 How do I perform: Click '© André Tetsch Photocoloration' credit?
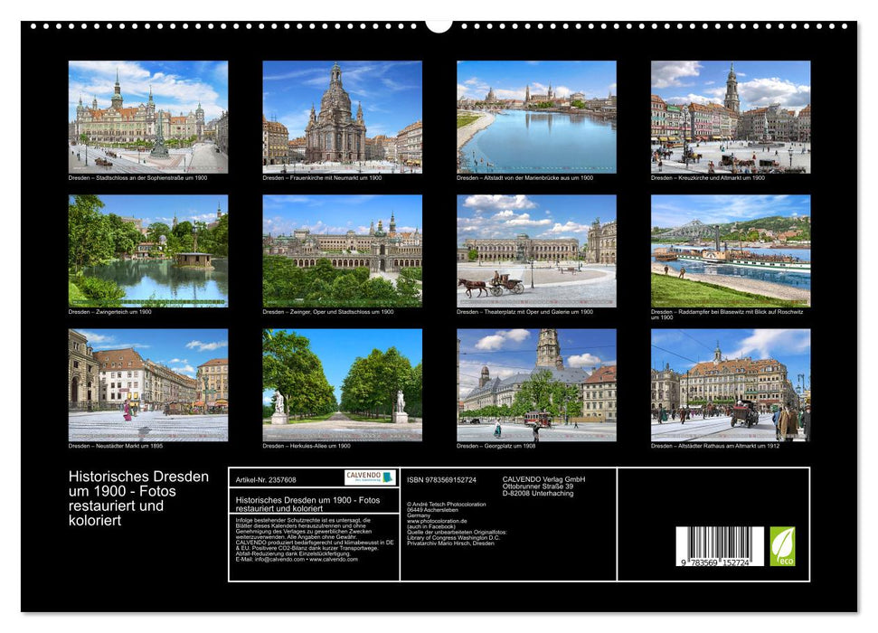[x=447, y=505]
